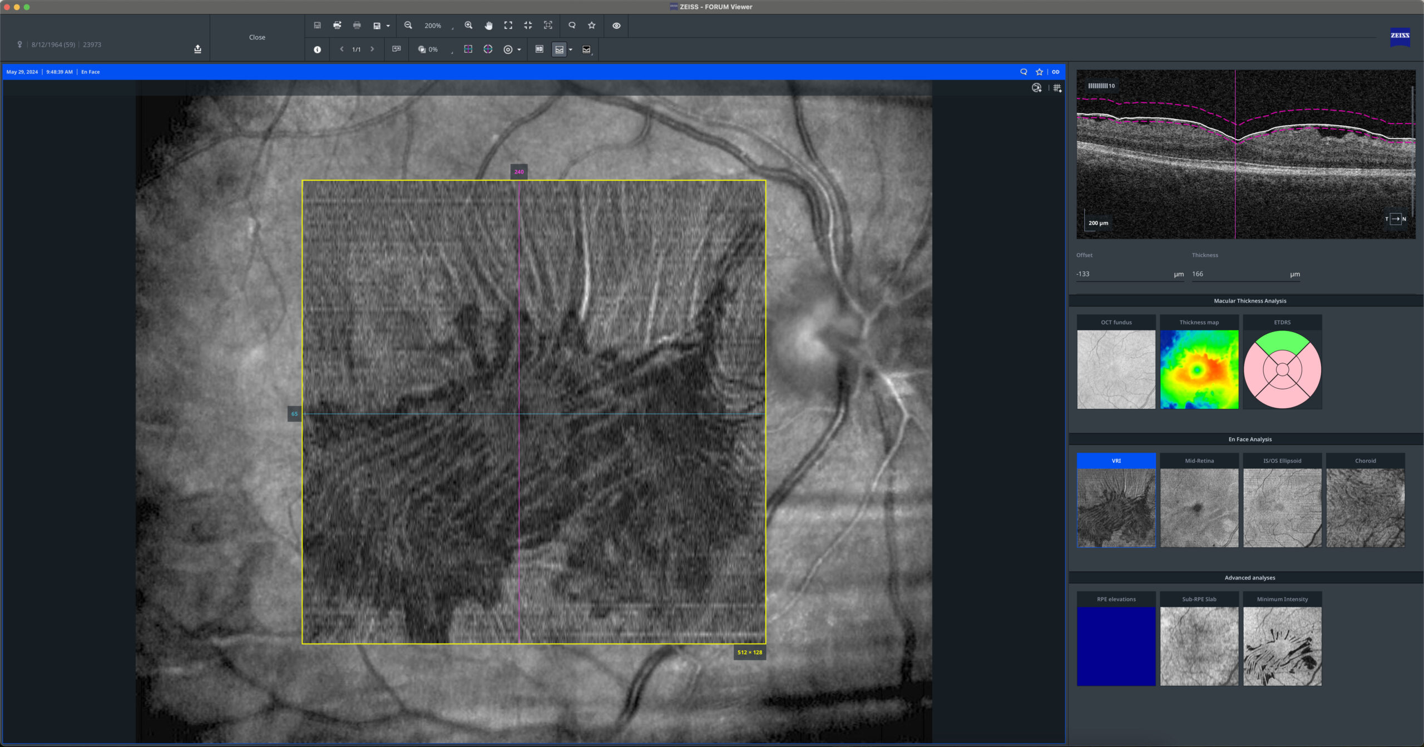Select the Thickness map thumbnail

pyautogui.click(x=1199, y=362)
